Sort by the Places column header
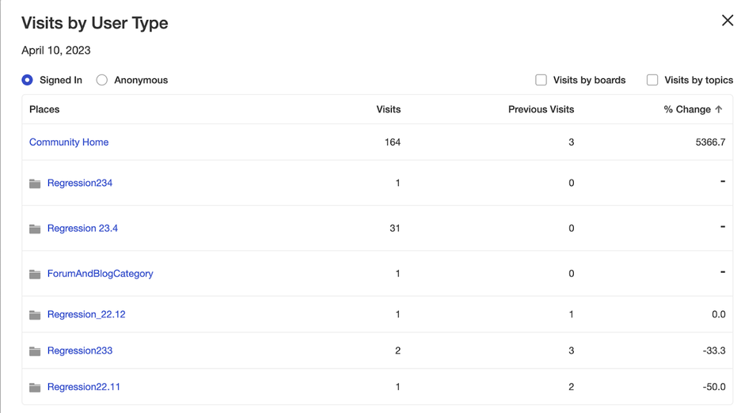 click(44, 109)
